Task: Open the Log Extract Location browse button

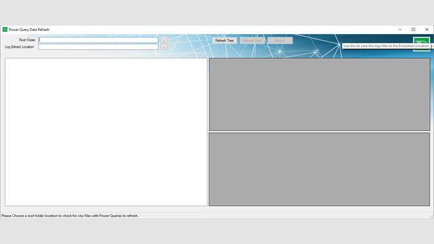Action: click(164, 47)
